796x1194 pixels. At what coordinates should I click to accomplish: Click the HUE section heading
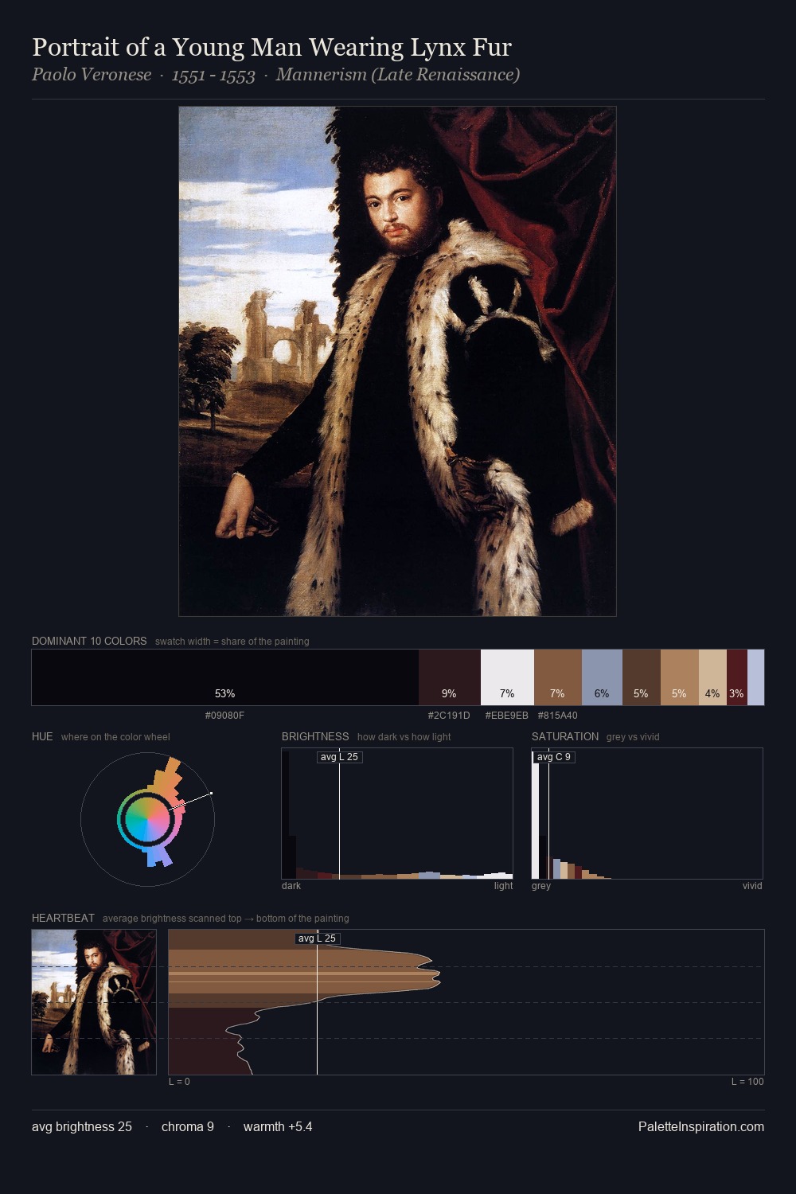click(42, 736)
